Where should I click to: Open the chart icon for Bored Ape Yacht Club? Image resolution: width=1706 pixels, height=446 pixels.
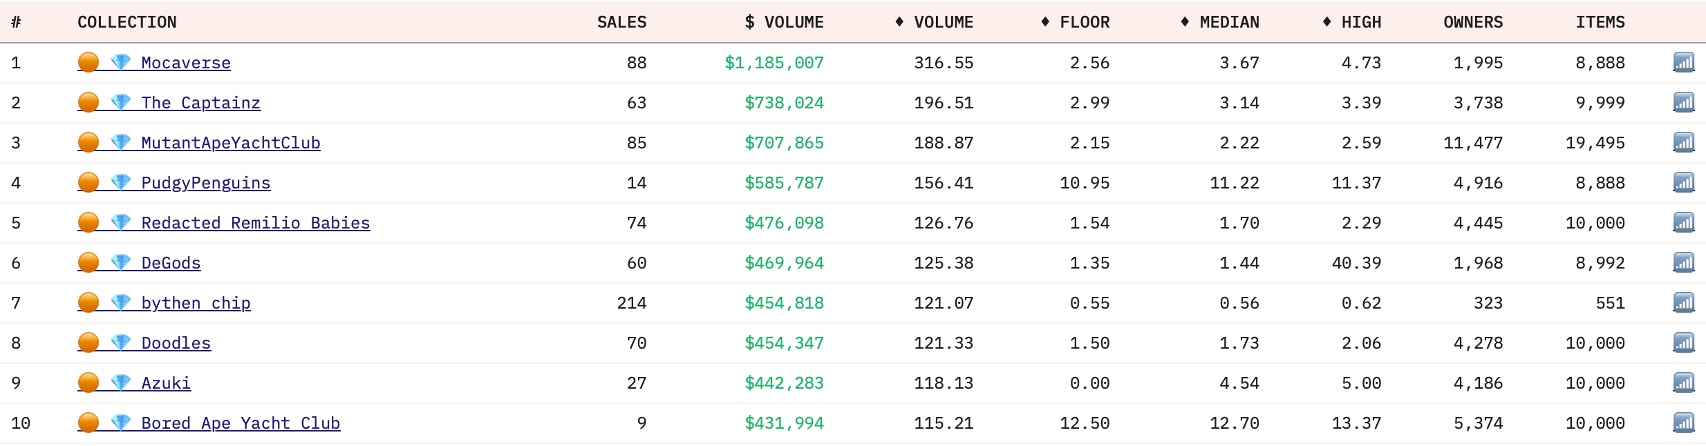point(1683,423)
